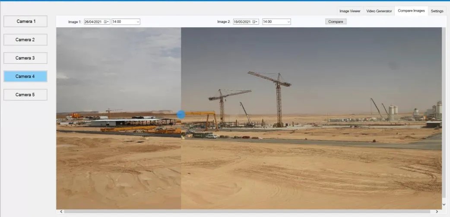Click the Image 2 date field 19/05/2021
The height and width of the screenshot is (217, 450).
242,22
